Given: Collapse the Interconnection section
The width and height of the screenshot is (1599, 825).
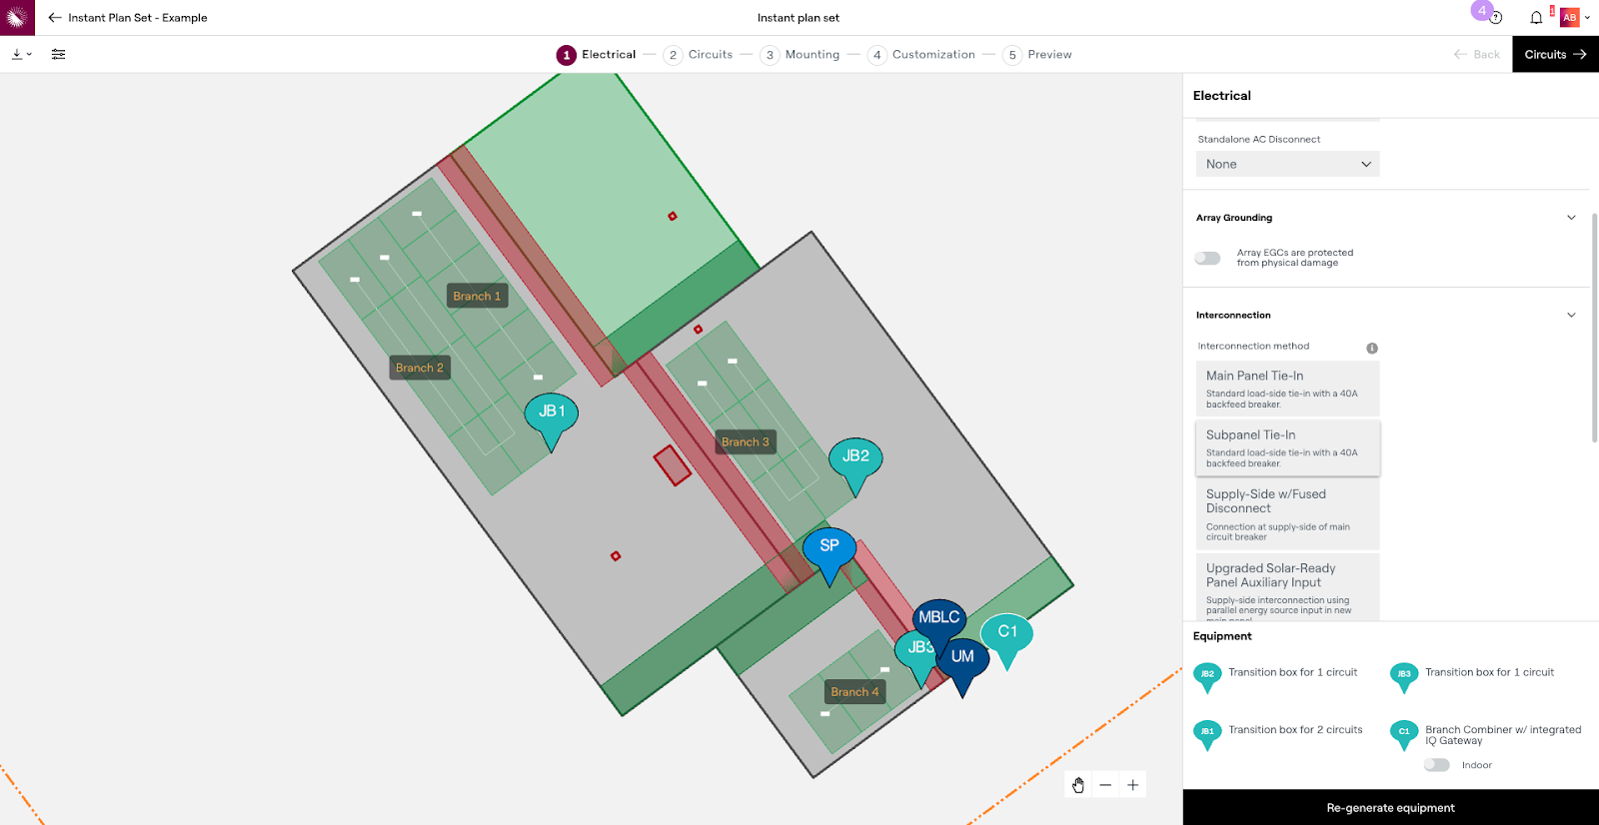Looking at the screenshot, I should (1571, 316).
